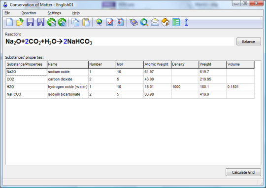
Task: Click the globe language icon
Action: click(x=99, y=22)
